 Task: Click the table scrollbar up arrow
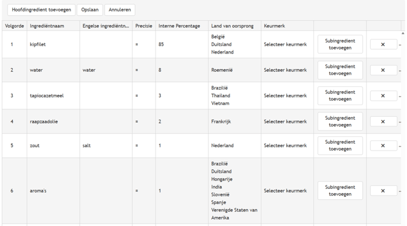click(x=403, y=33)
